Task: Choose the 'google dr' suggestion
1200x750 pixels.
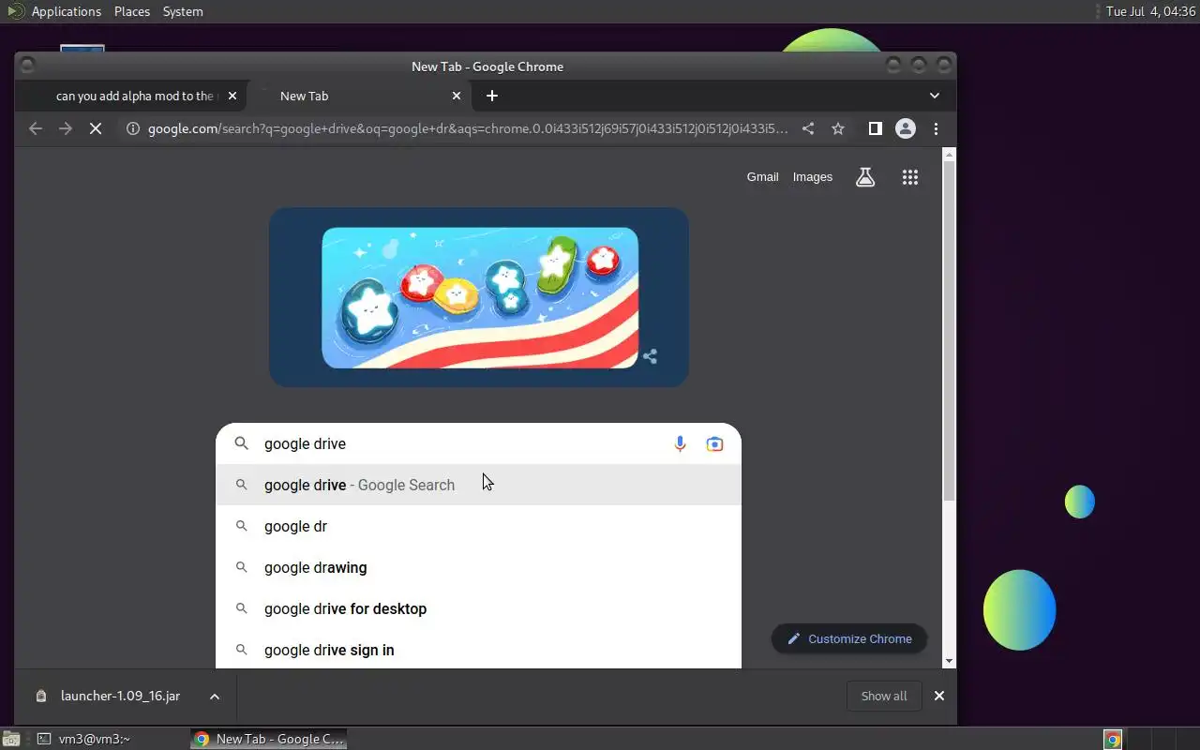Action: tap(478, 526)
